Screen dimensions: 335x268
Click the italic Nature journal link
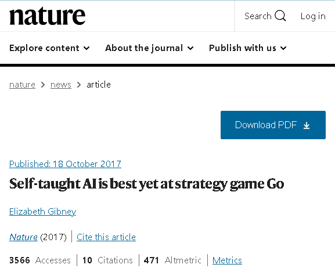pyautogui.click(x=23, y=237)
